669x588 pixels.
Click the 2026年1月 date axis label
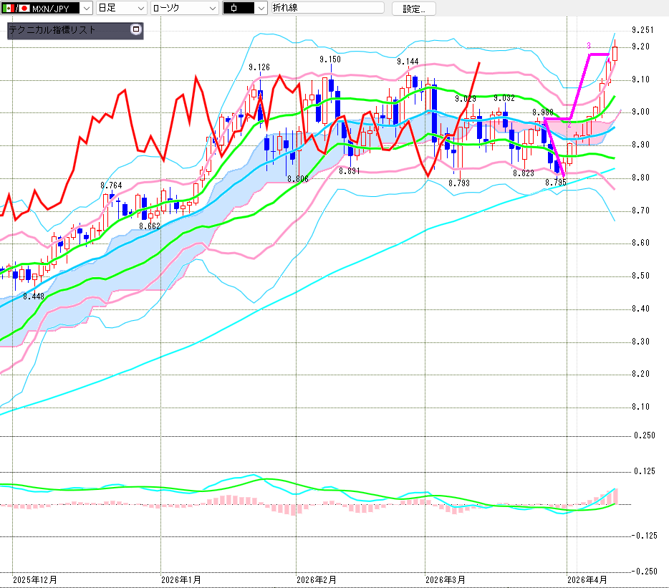point(181,579)
